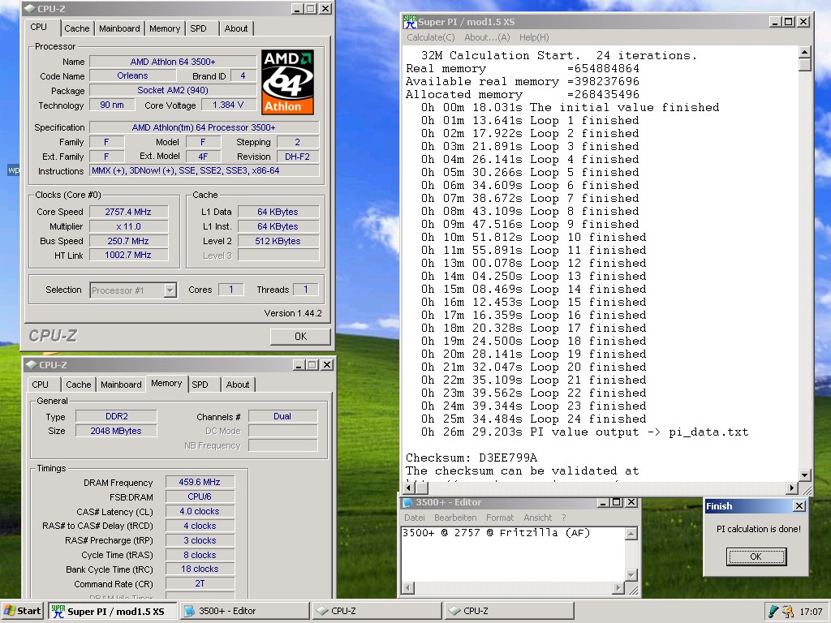831x623 pixels.
Task: Close the Finish dialog
Action: (x=799, y=506)
